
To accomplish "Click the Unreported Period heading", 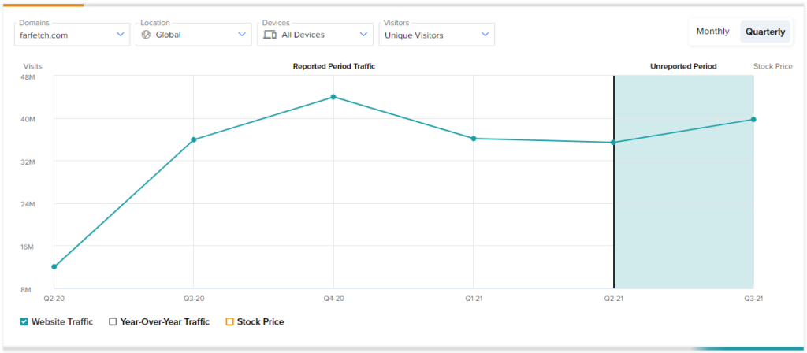I will pos(683,66).
